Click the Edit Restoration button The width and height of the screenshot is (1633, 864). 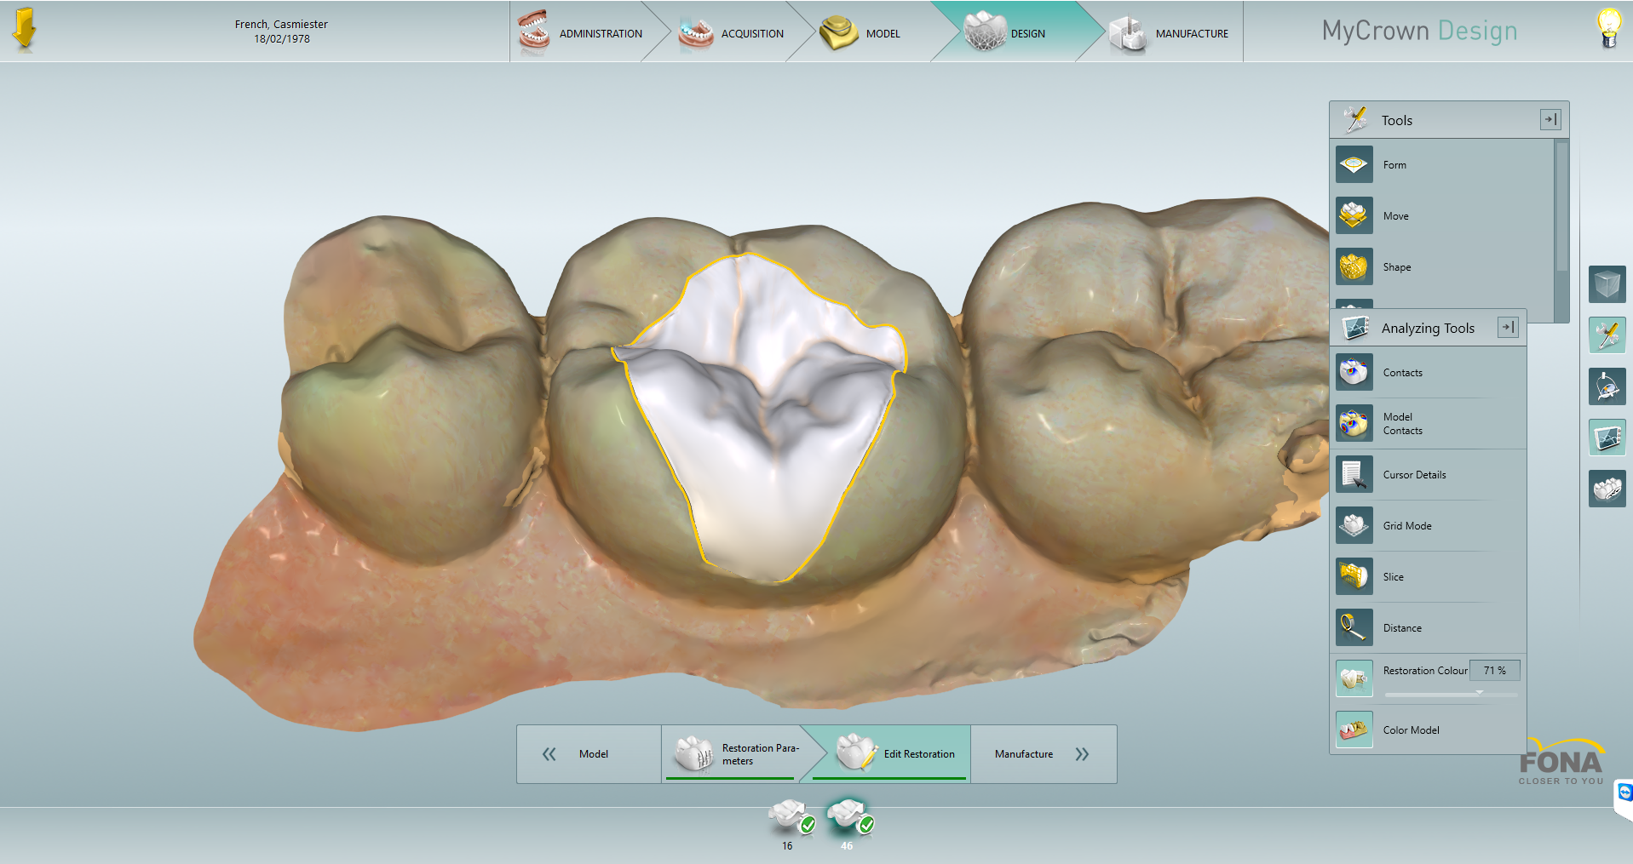point(919,754)
